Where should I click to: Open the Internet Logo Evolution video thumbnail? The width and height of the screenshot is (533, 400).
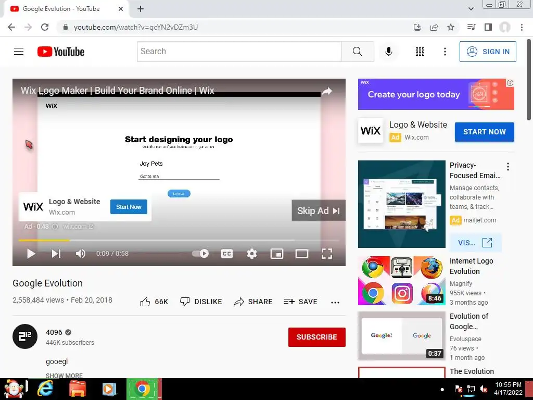401,281
